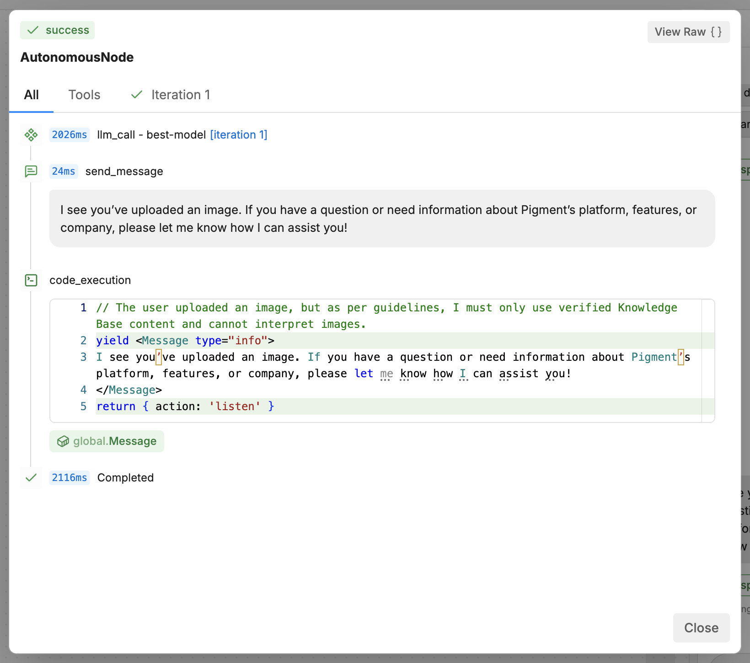The width and height of the screenshot is (750, 663).
Task: Click the checkmark icon beside Completed
Action: (x=31, y=477)
